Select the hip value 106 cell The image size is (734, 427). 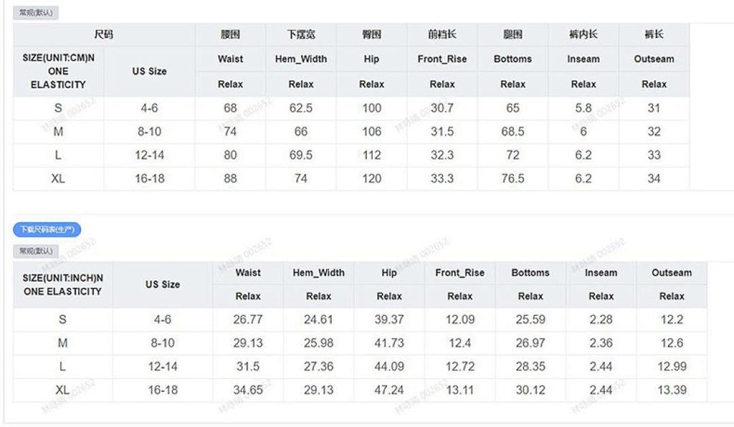tap(372, 132)
